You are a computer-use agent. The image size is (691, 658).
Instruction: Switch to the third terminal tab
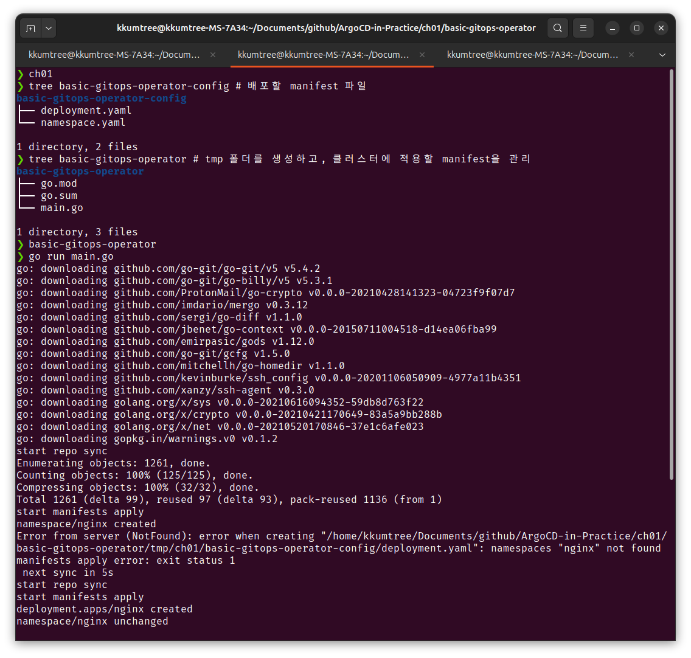coord(532,55)
